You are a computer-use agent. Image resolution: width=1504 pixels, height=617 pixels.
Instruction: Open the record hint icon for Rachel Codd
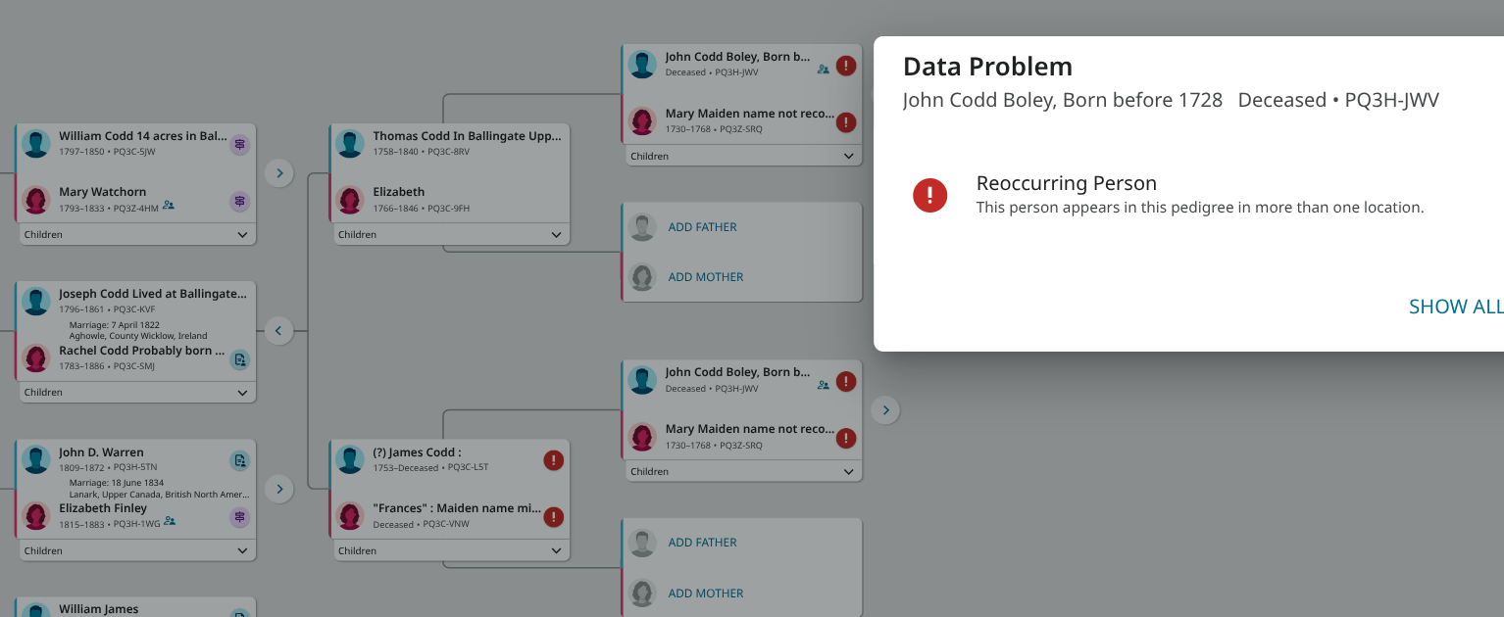[240, 359]
